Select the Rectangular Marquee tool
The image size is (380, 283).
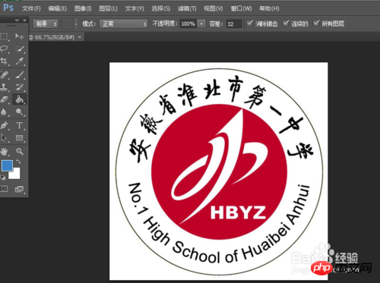pyautogui.click(x=4, y=36)
